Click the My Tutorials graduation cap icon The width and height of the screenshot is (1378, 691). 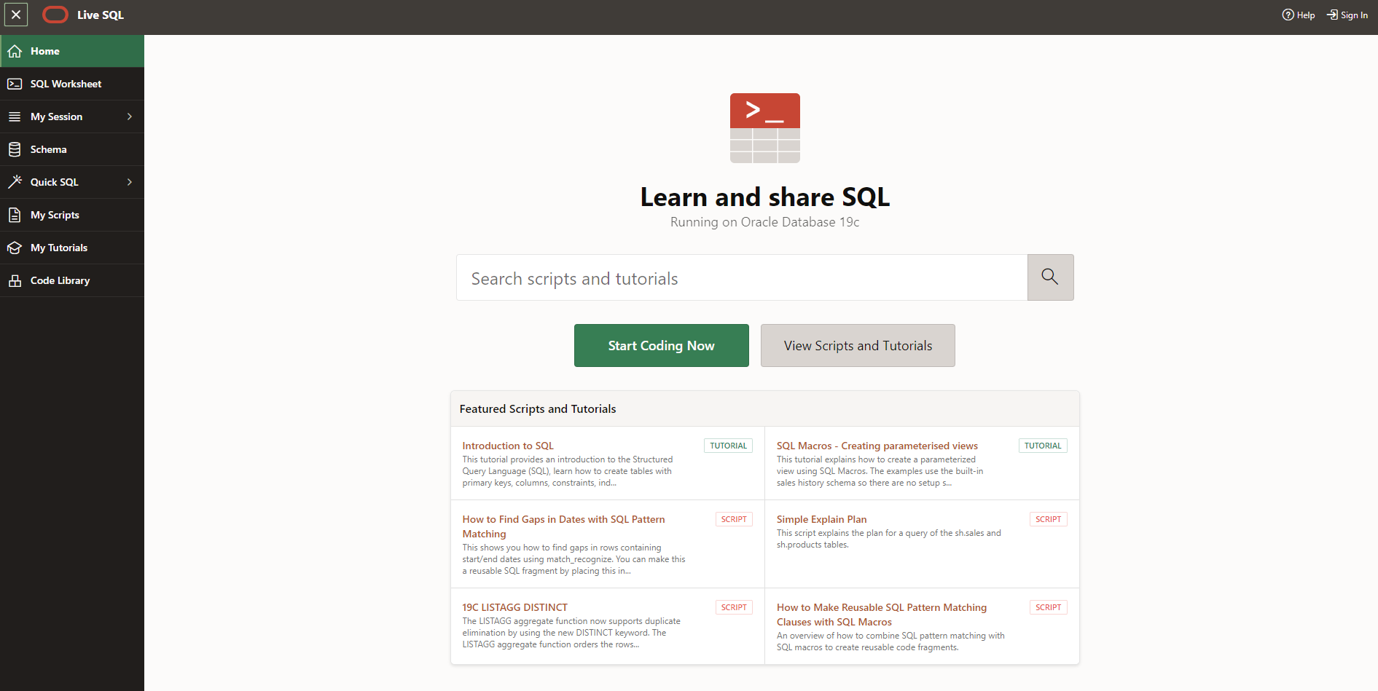point(15,248)
